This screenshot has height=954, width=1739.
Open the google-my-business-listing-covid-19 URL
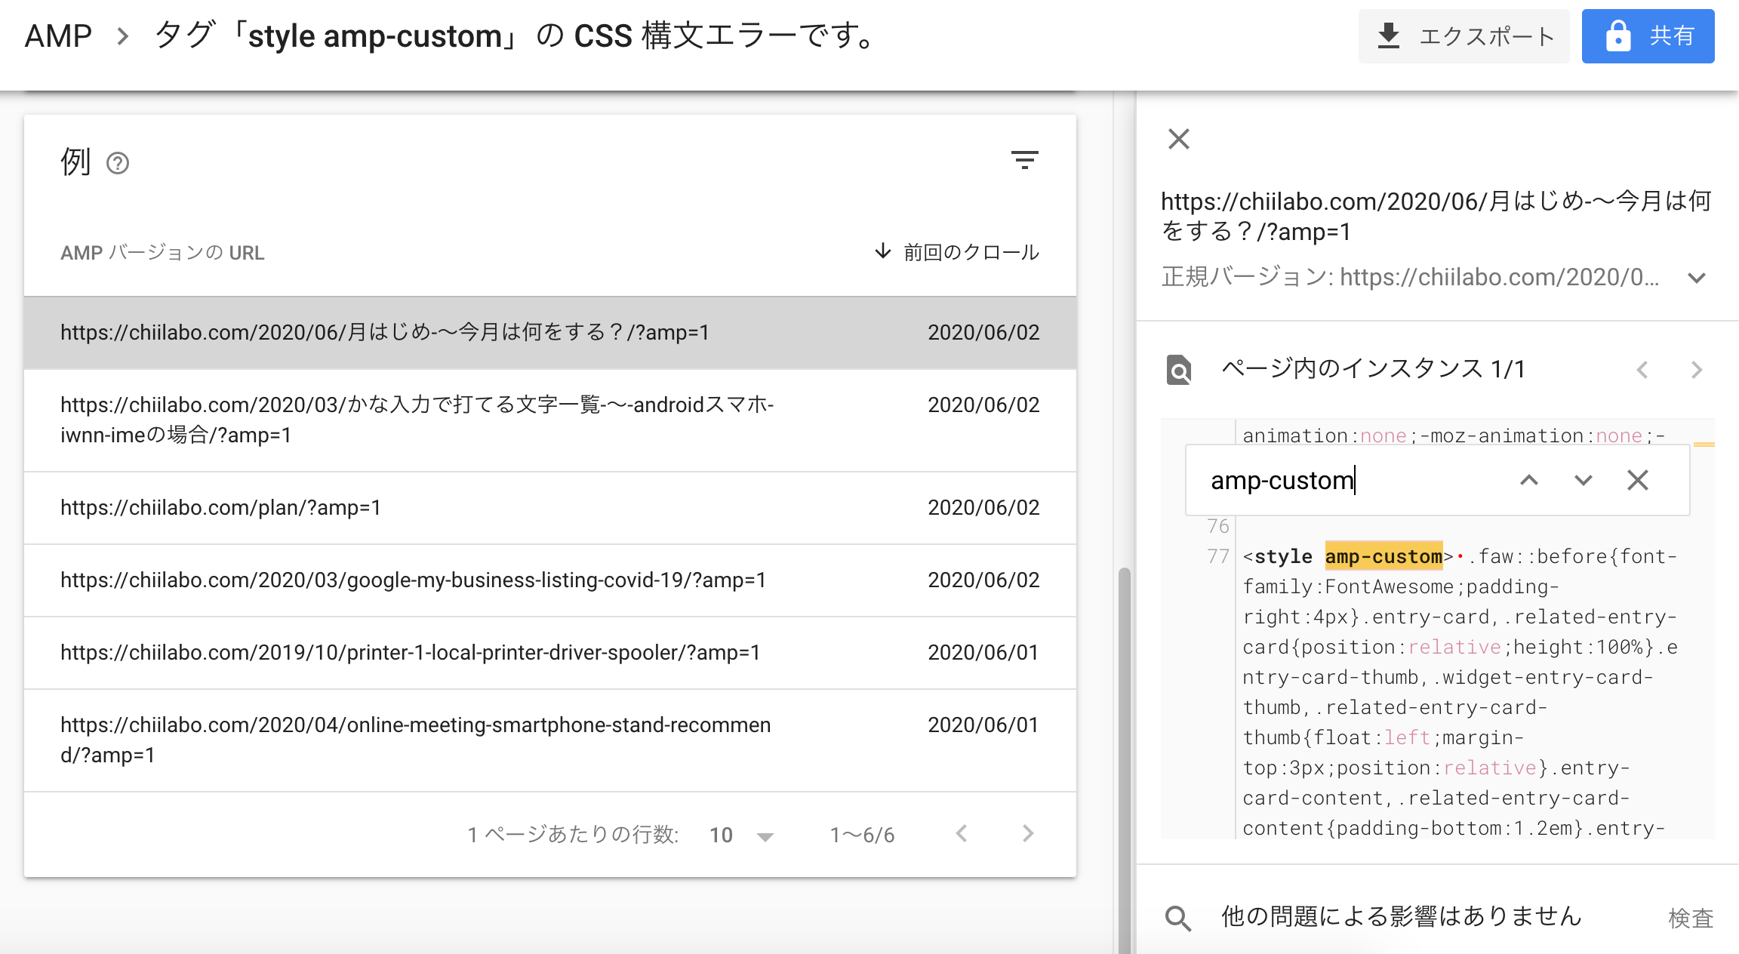coord(414,580)
